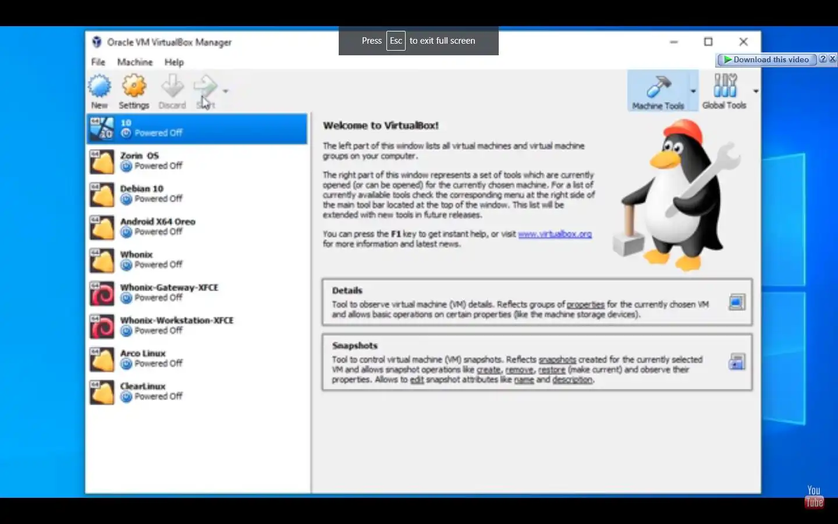
Task: Select the Whonix virtual machine
Action: tap(197, 260)
